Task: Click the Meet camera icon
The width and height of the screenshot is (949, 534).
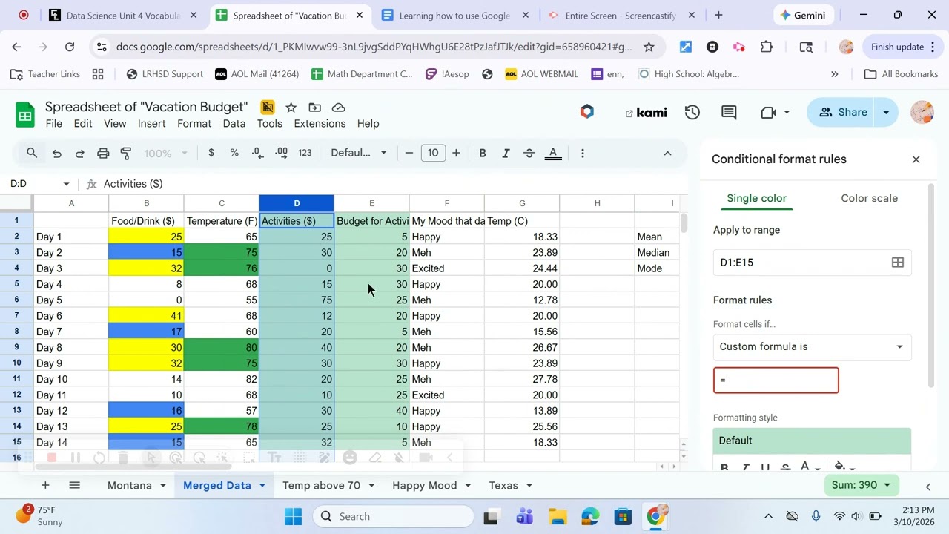Action: 769,113
